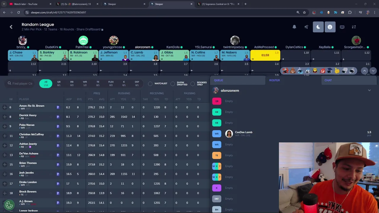379x213 pixels.
Task: Go back using the draft page arrow
Action: point(11,27)
